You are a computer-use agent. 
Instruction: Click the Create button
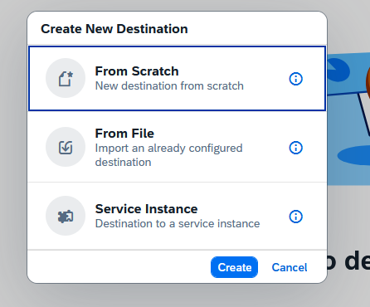pyautogui.click(x=234, y=267)
